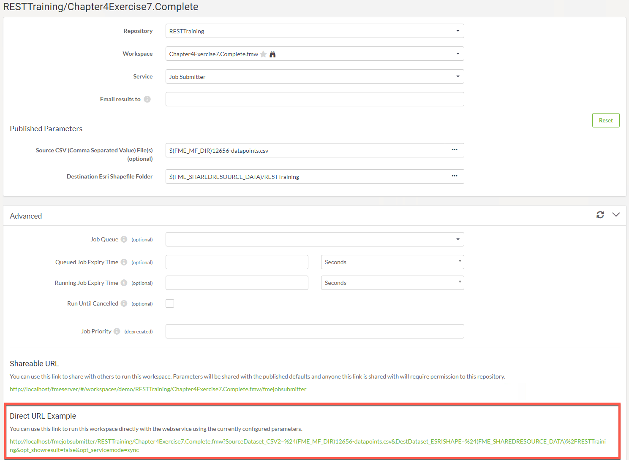The width and height of the screenshot is (629, 460).
Task: Browse for the Source CSV file via ellipsis button
Action: pos(454,150)
